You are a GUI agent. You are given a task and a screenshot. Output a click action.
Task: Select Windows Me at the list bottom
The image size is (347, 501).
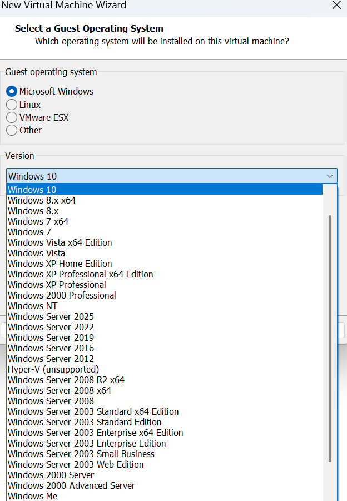[x=32, y=496]
